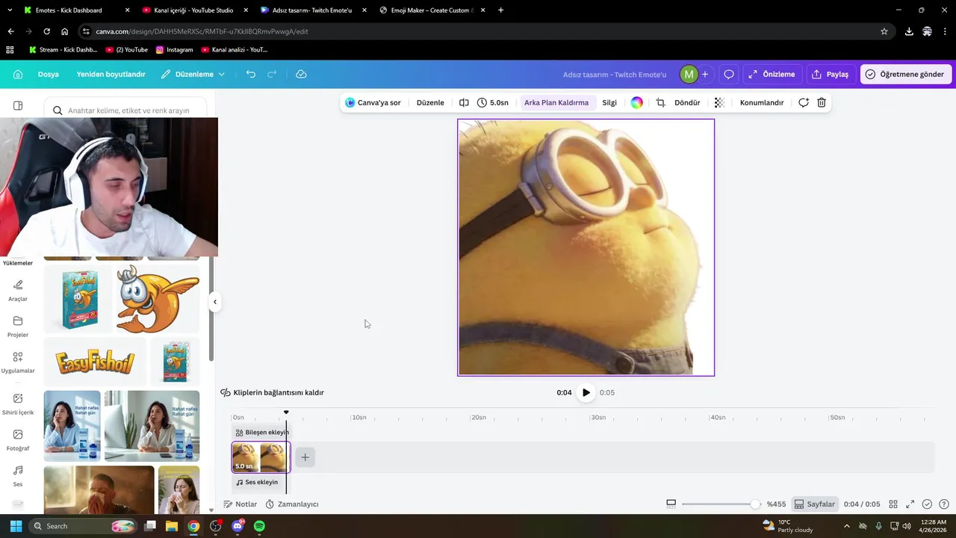Image resolution: width=956 pixels, height=538 pixels.
Task: Collapse the side panel arrow handle
Action: (215, 302)
